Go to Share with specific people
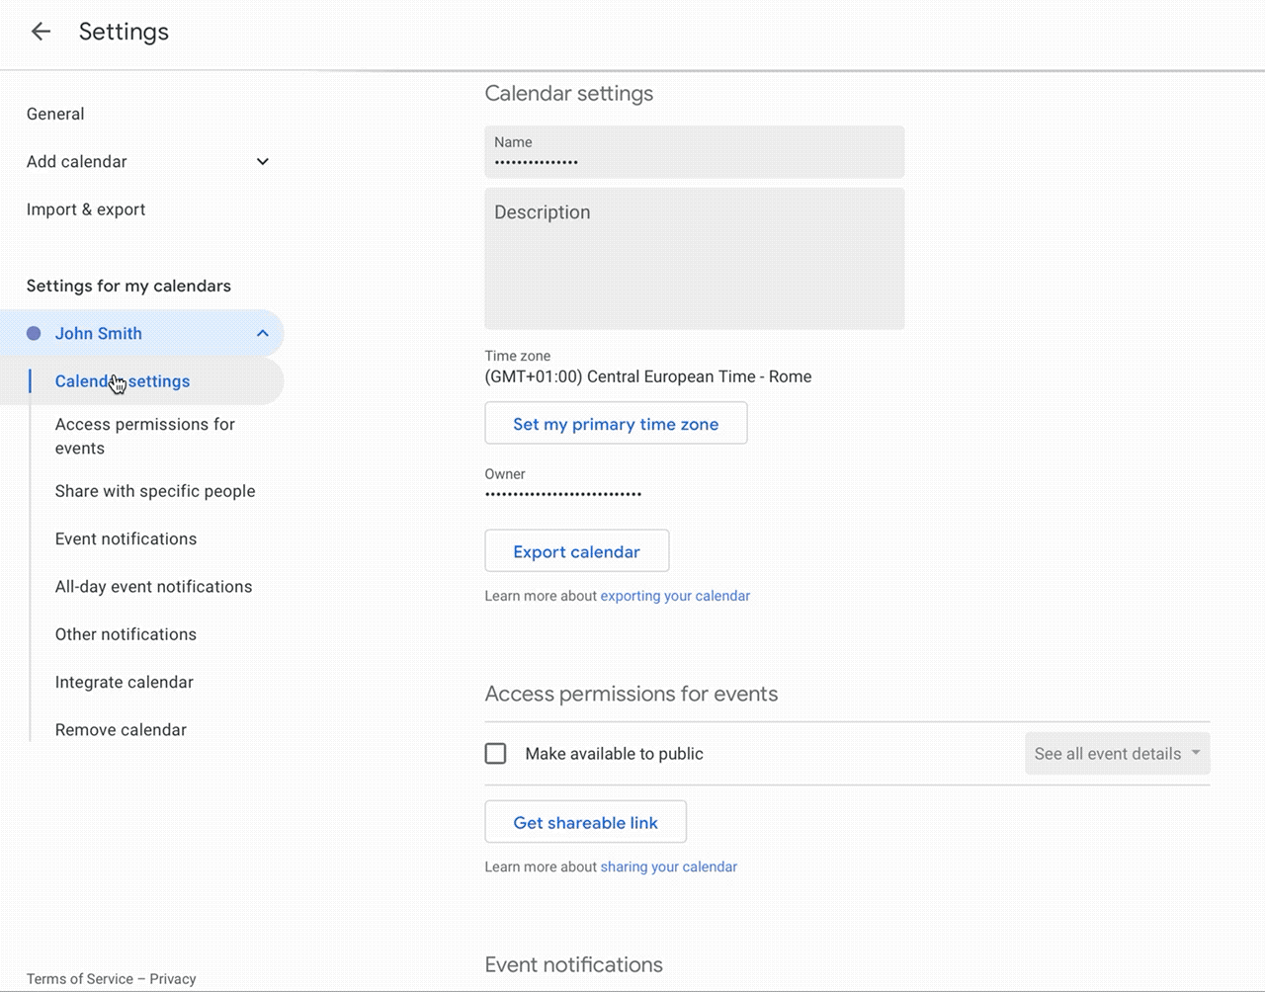The width and height of the screenshot is (1265, 992). click(155, 491)
